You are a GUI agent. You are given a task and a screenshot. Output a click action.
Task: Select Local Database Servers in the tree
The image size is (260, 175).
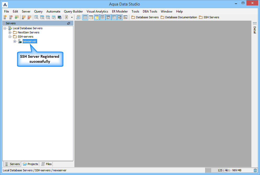[27, 28]
